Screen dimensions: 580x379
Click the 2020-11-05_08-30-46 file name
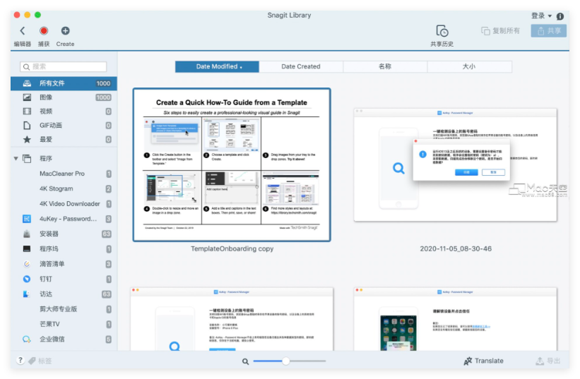pos(456,249)
